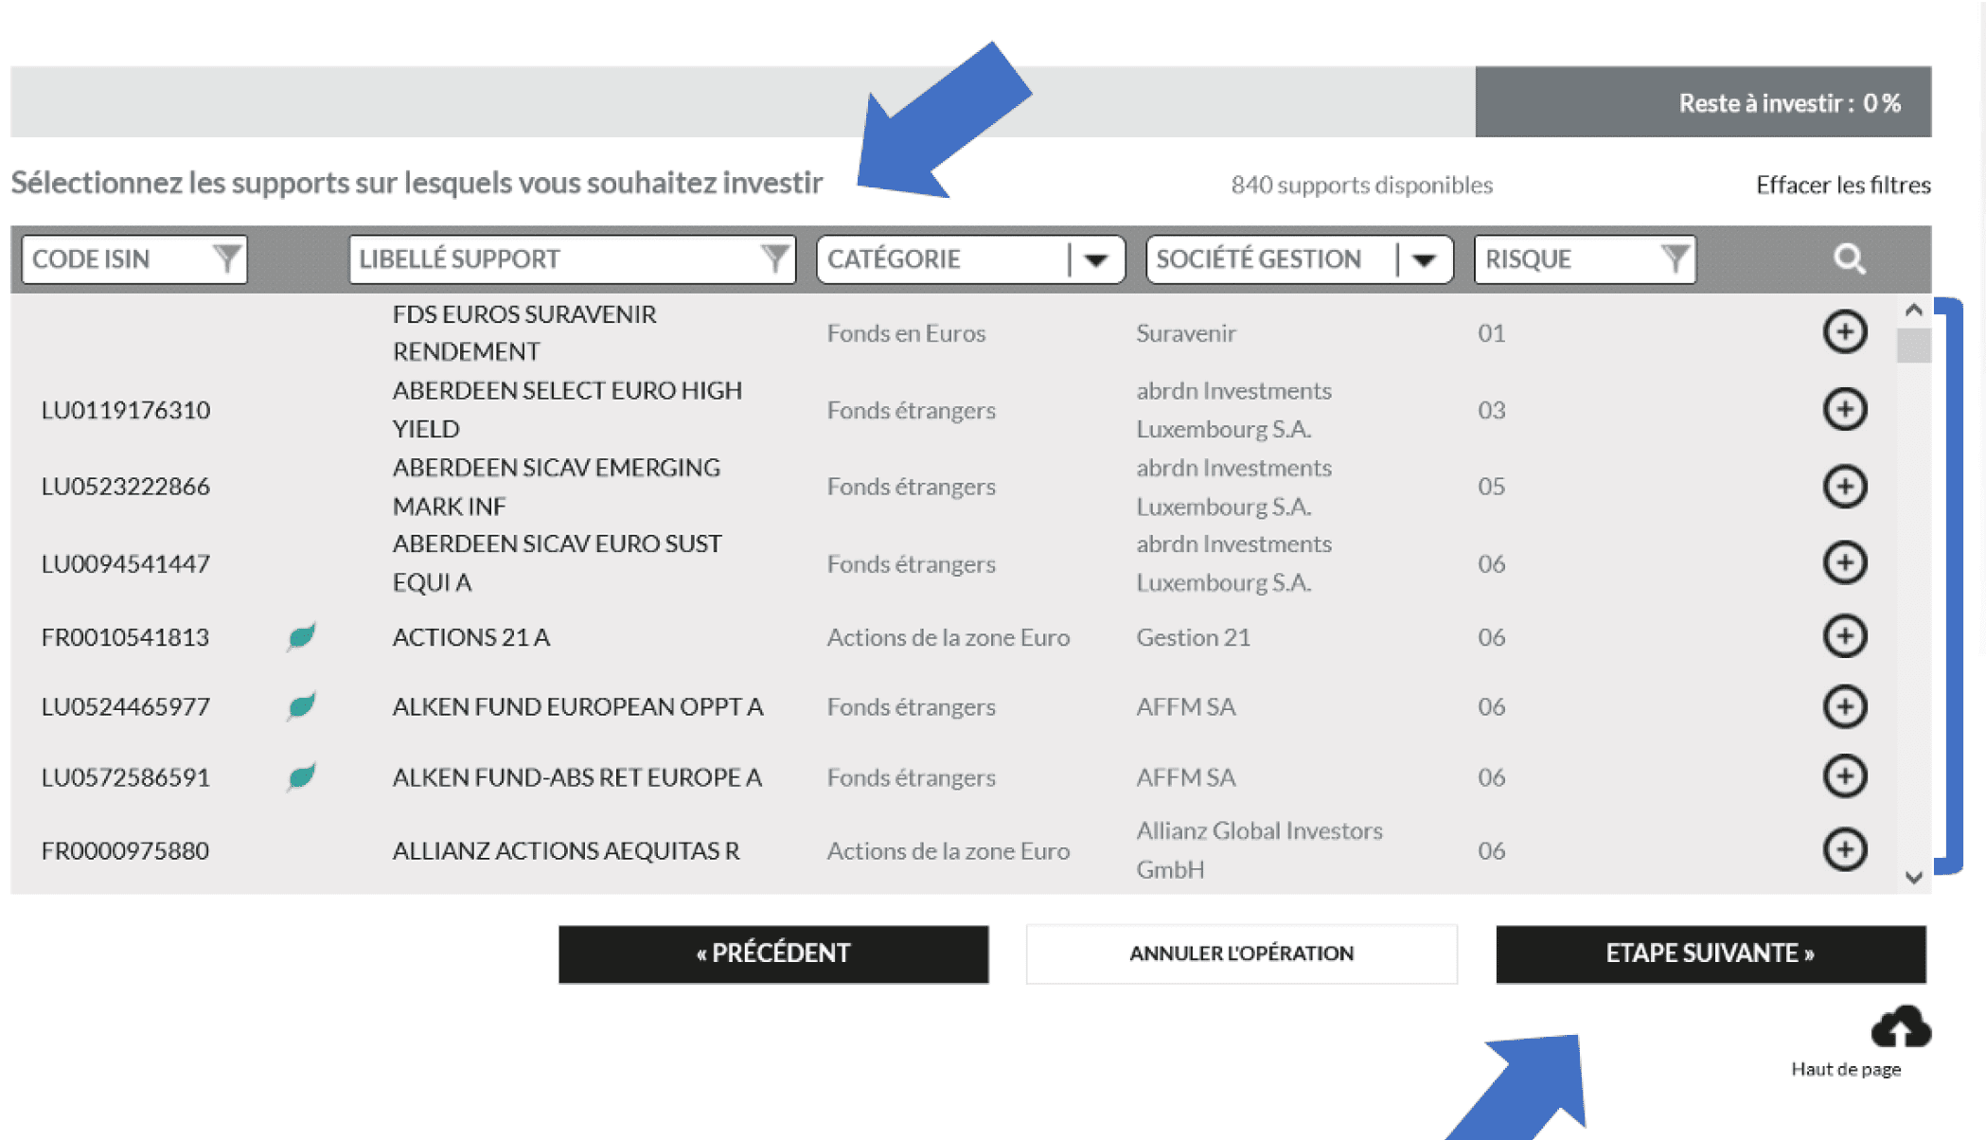Click the Effacer les filtres link

1842,185
